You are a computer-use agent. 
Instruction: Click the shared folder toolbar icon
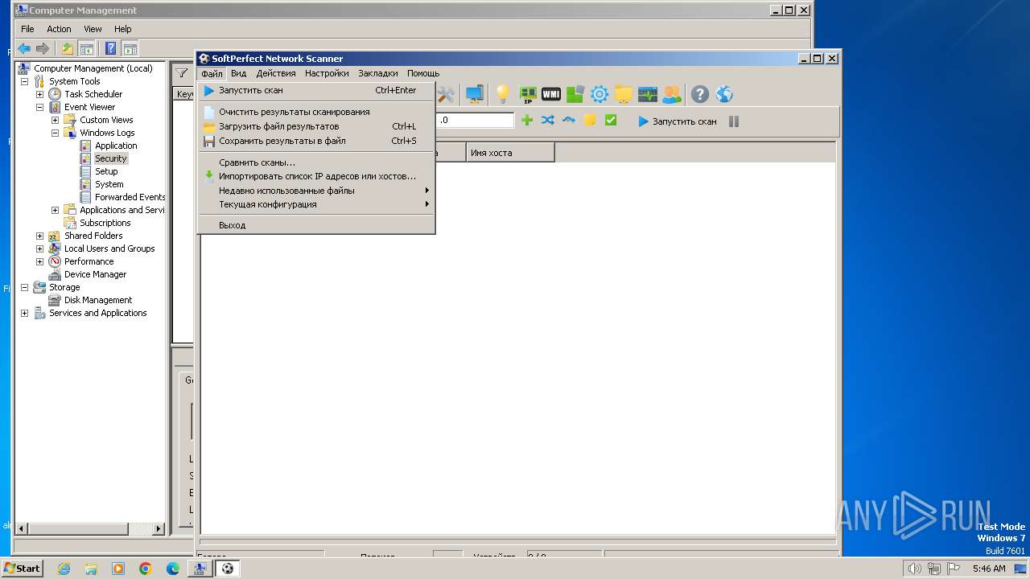624,95
